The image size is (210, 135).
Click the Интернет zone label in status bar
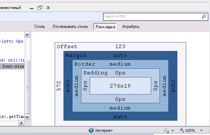tap(104, 130)
